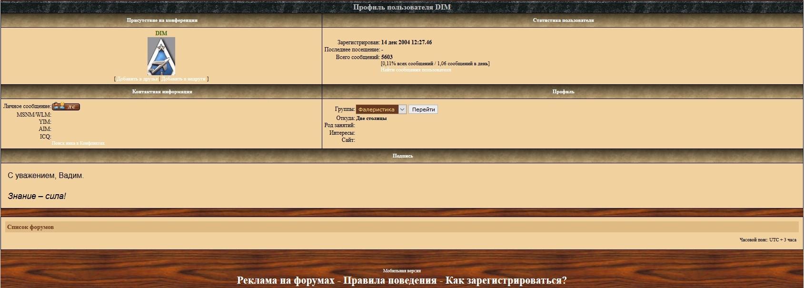This screenshot has width=804, height=288.
Task: Click Поиск ника в Конфликтах link
Action: click(x=78, y=143)
